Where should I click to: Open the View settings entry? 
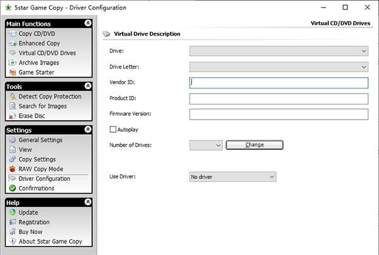click(x=25, y=150)
